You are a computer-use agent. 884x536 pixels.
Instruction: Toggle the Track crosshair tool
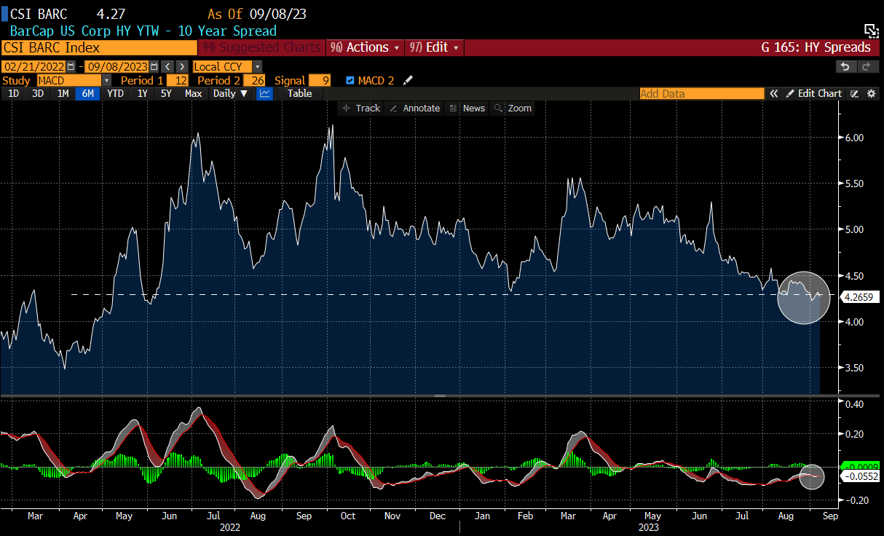coord(360,109)
